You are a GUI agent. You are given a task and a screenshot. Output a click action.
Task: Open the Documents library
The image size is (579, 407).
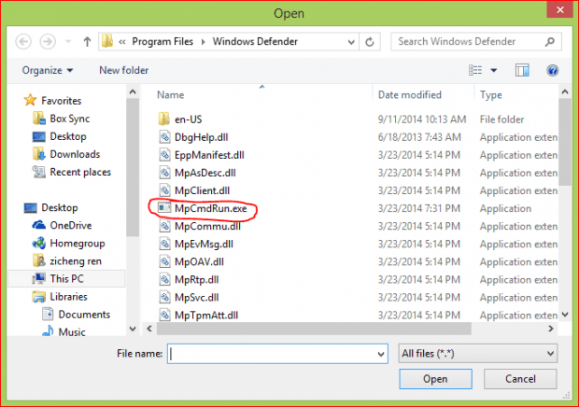click(x=84, y=315)
